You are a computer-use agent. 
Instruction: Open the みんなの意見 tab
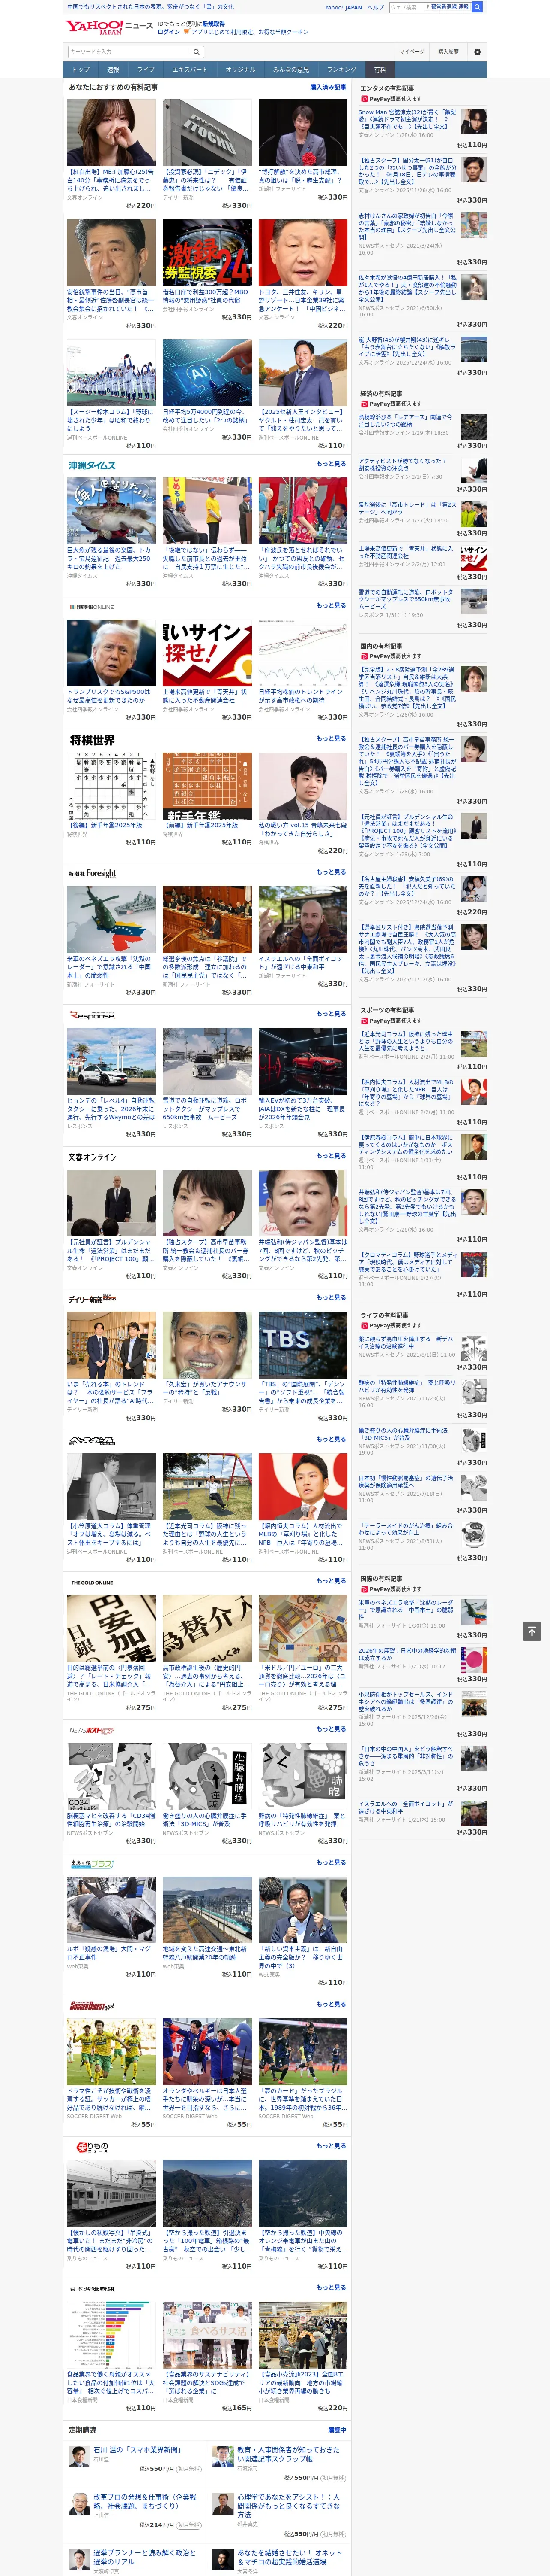point(291,70)
